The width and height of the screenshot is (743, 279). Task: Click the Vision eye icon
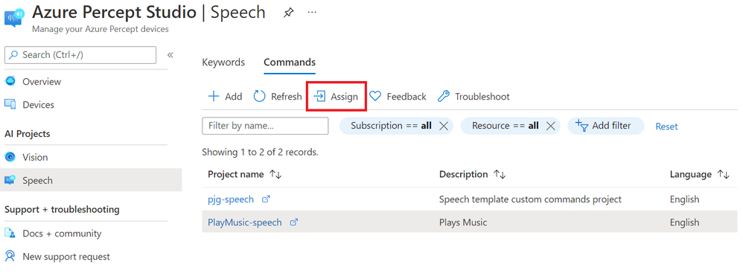point(10,157)
